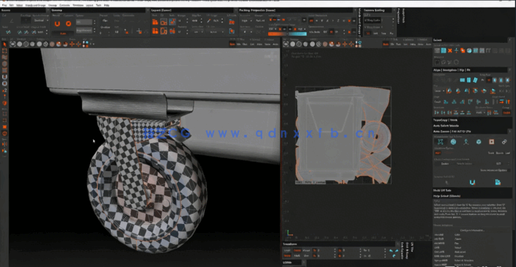The height and width of the screenshot is (267, 516).
Task: Open the File menu
Action: click(4, 6)
